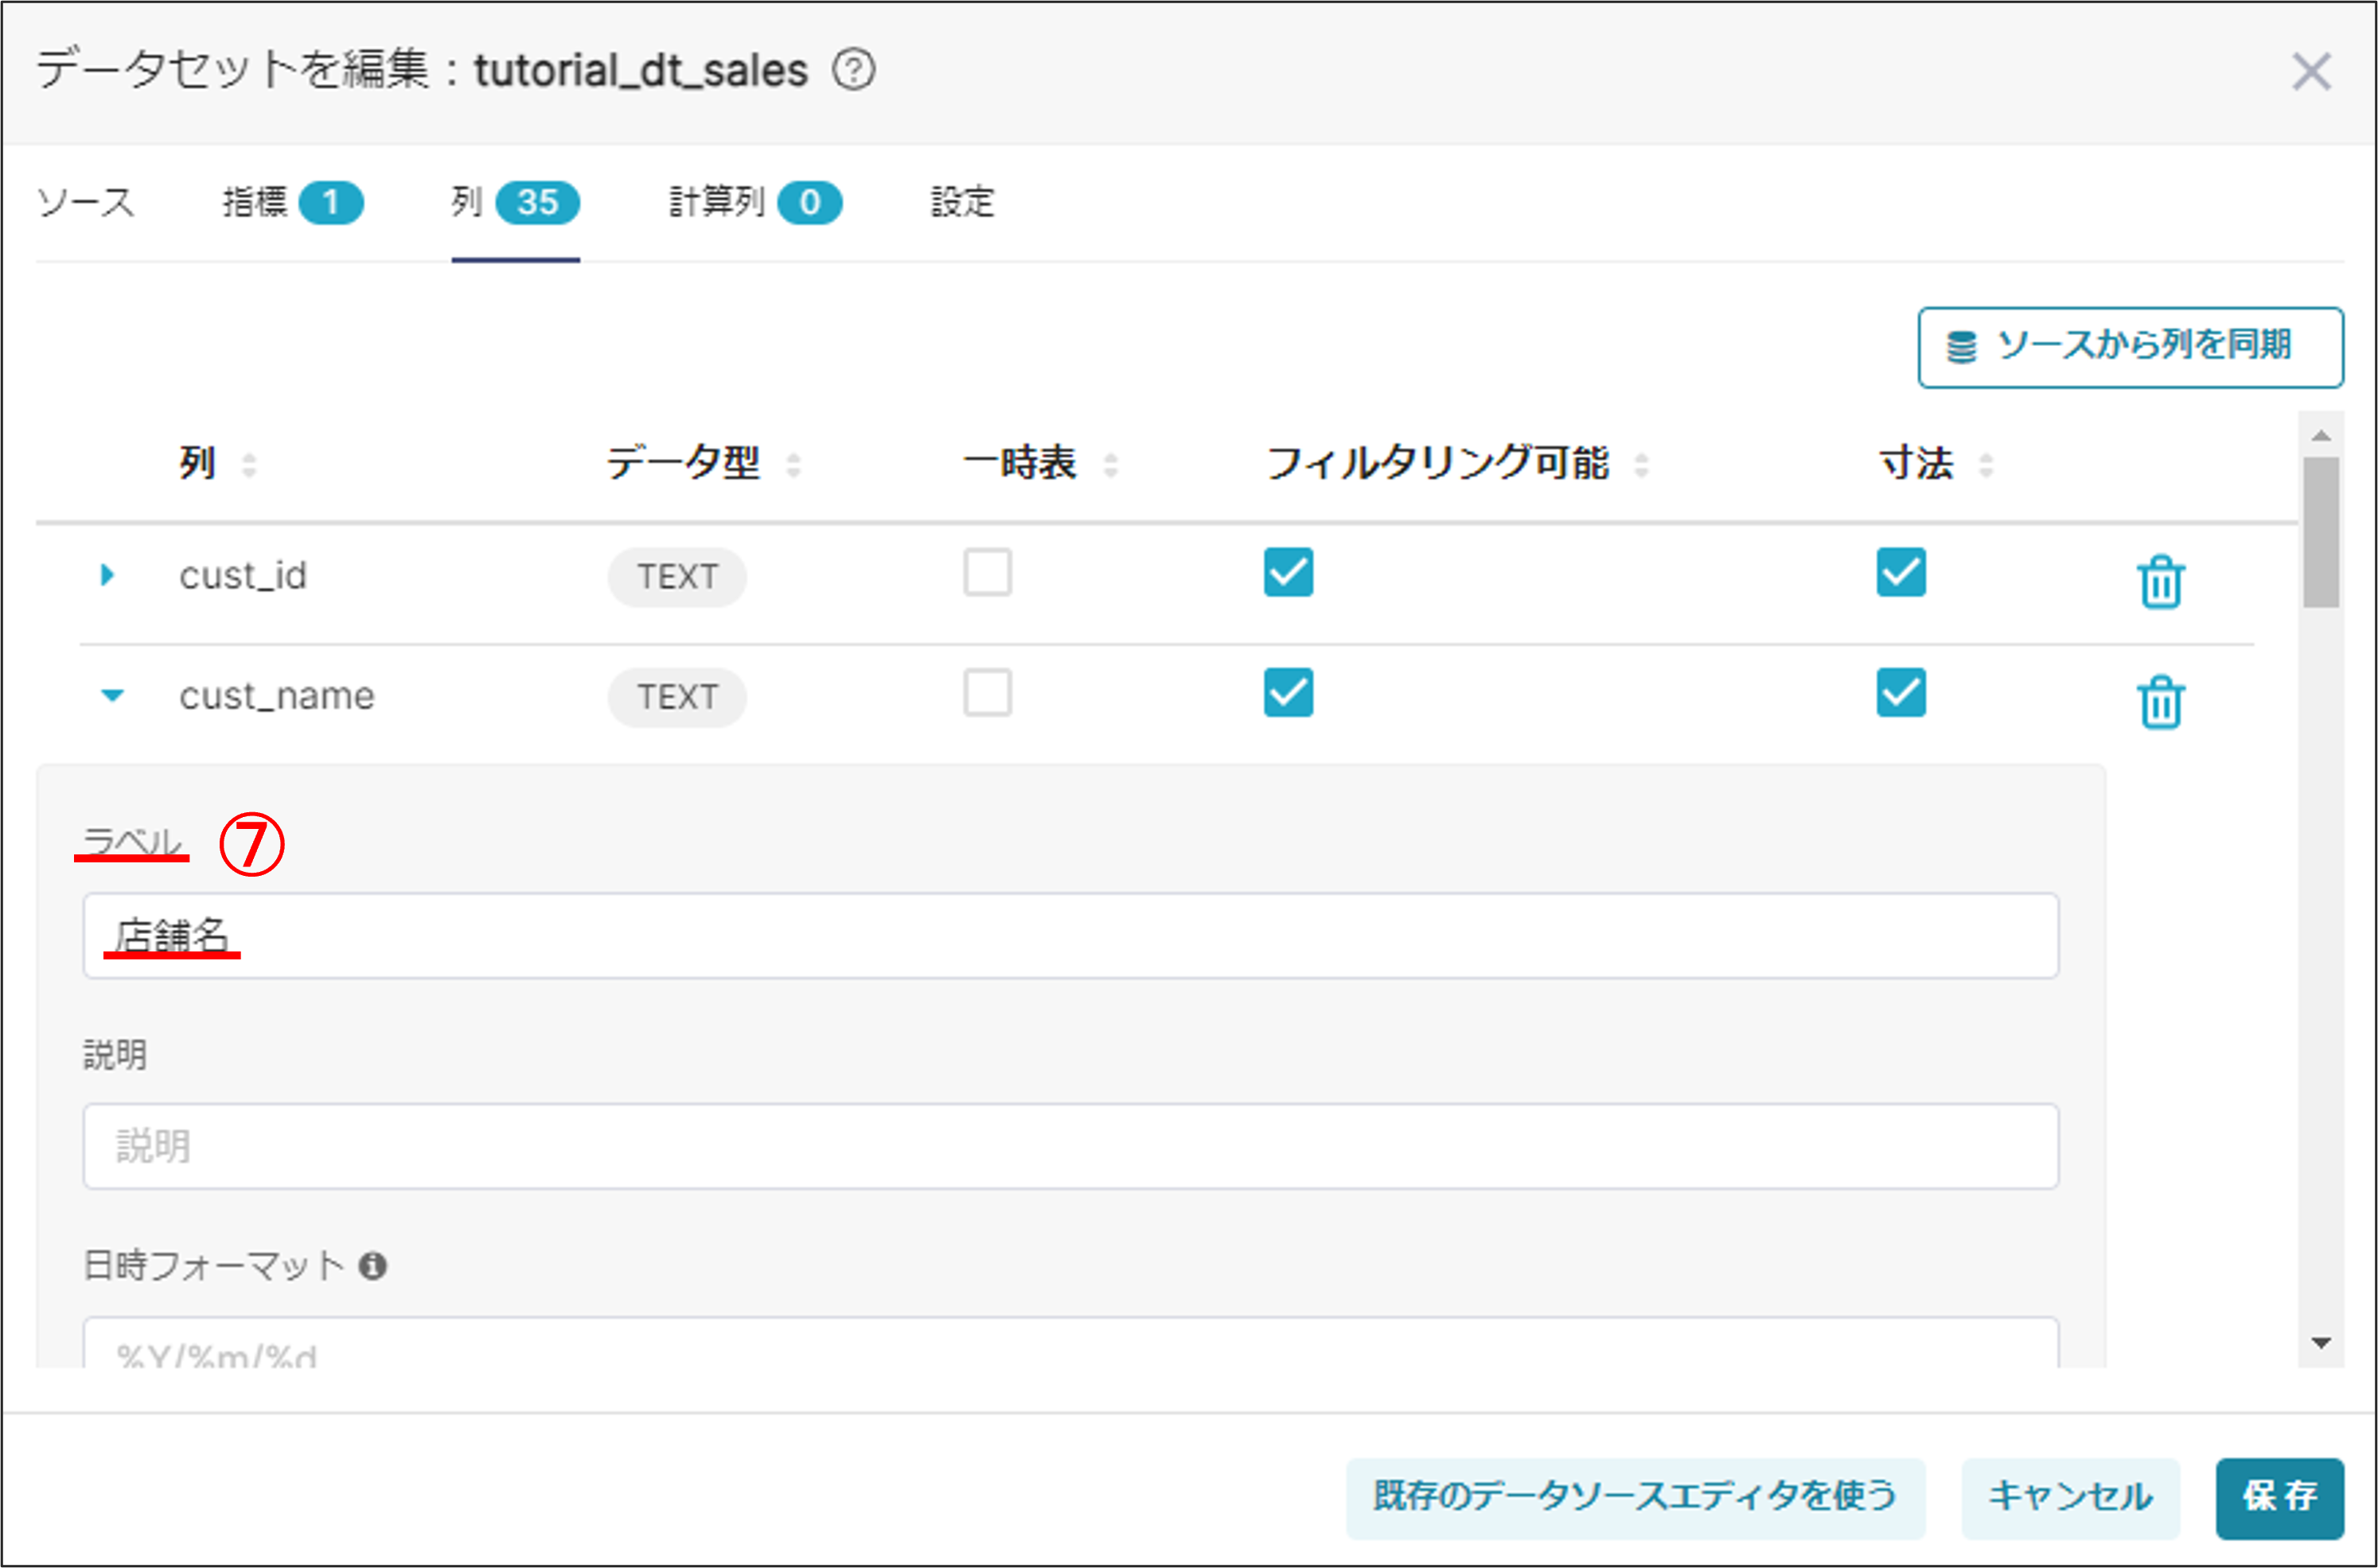Click ソースから列を同期 button

2130,347
